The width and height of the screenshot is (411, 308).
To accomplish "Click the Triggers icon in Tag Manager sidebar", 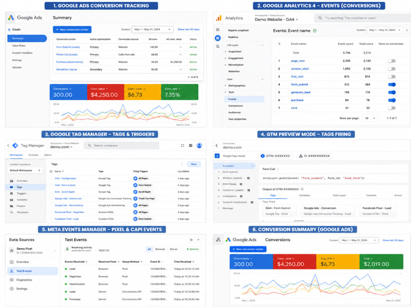I will [x=12, y=193].
